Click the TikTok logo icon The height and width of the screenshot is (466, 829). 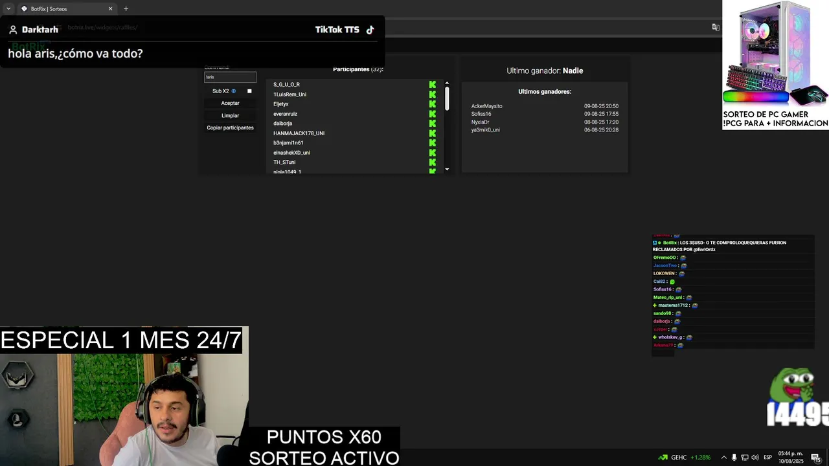coord(370,30)
